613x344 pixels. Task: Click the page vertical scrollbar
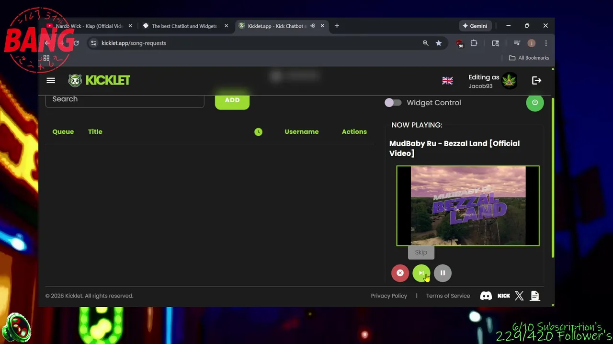tap(553, 177)
